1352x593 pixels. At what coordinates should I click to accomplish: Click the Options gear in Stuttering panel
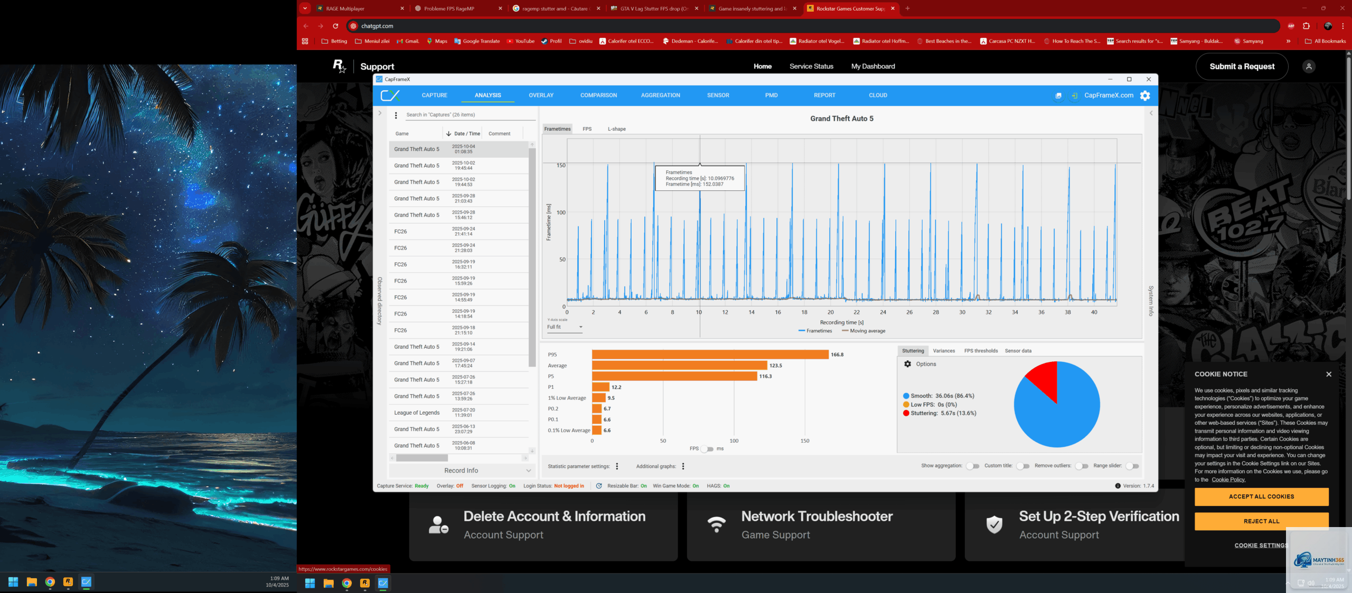[x=908, y=364]
